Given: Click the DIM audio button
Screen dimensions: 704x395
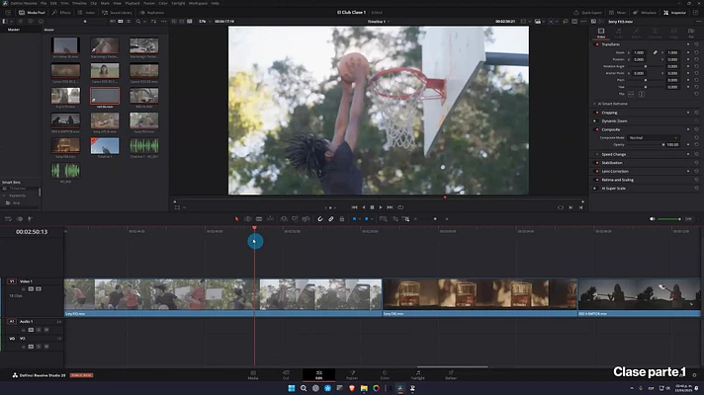Looking at the screenshot, I should point(688,219).
